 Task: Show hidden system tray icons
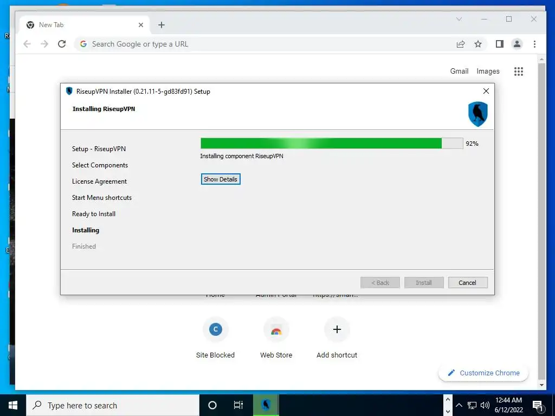tap(459, 405)
